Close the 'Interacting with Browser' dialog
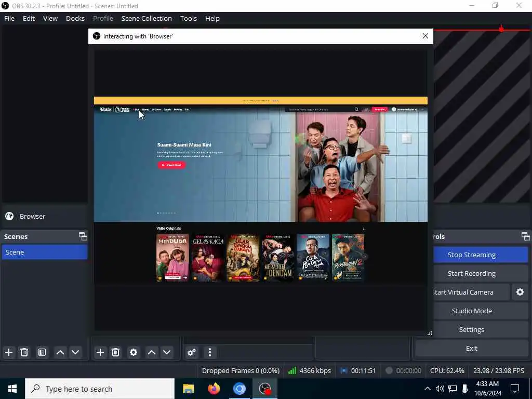Screen dimensions: 532x399 (425, 36)
